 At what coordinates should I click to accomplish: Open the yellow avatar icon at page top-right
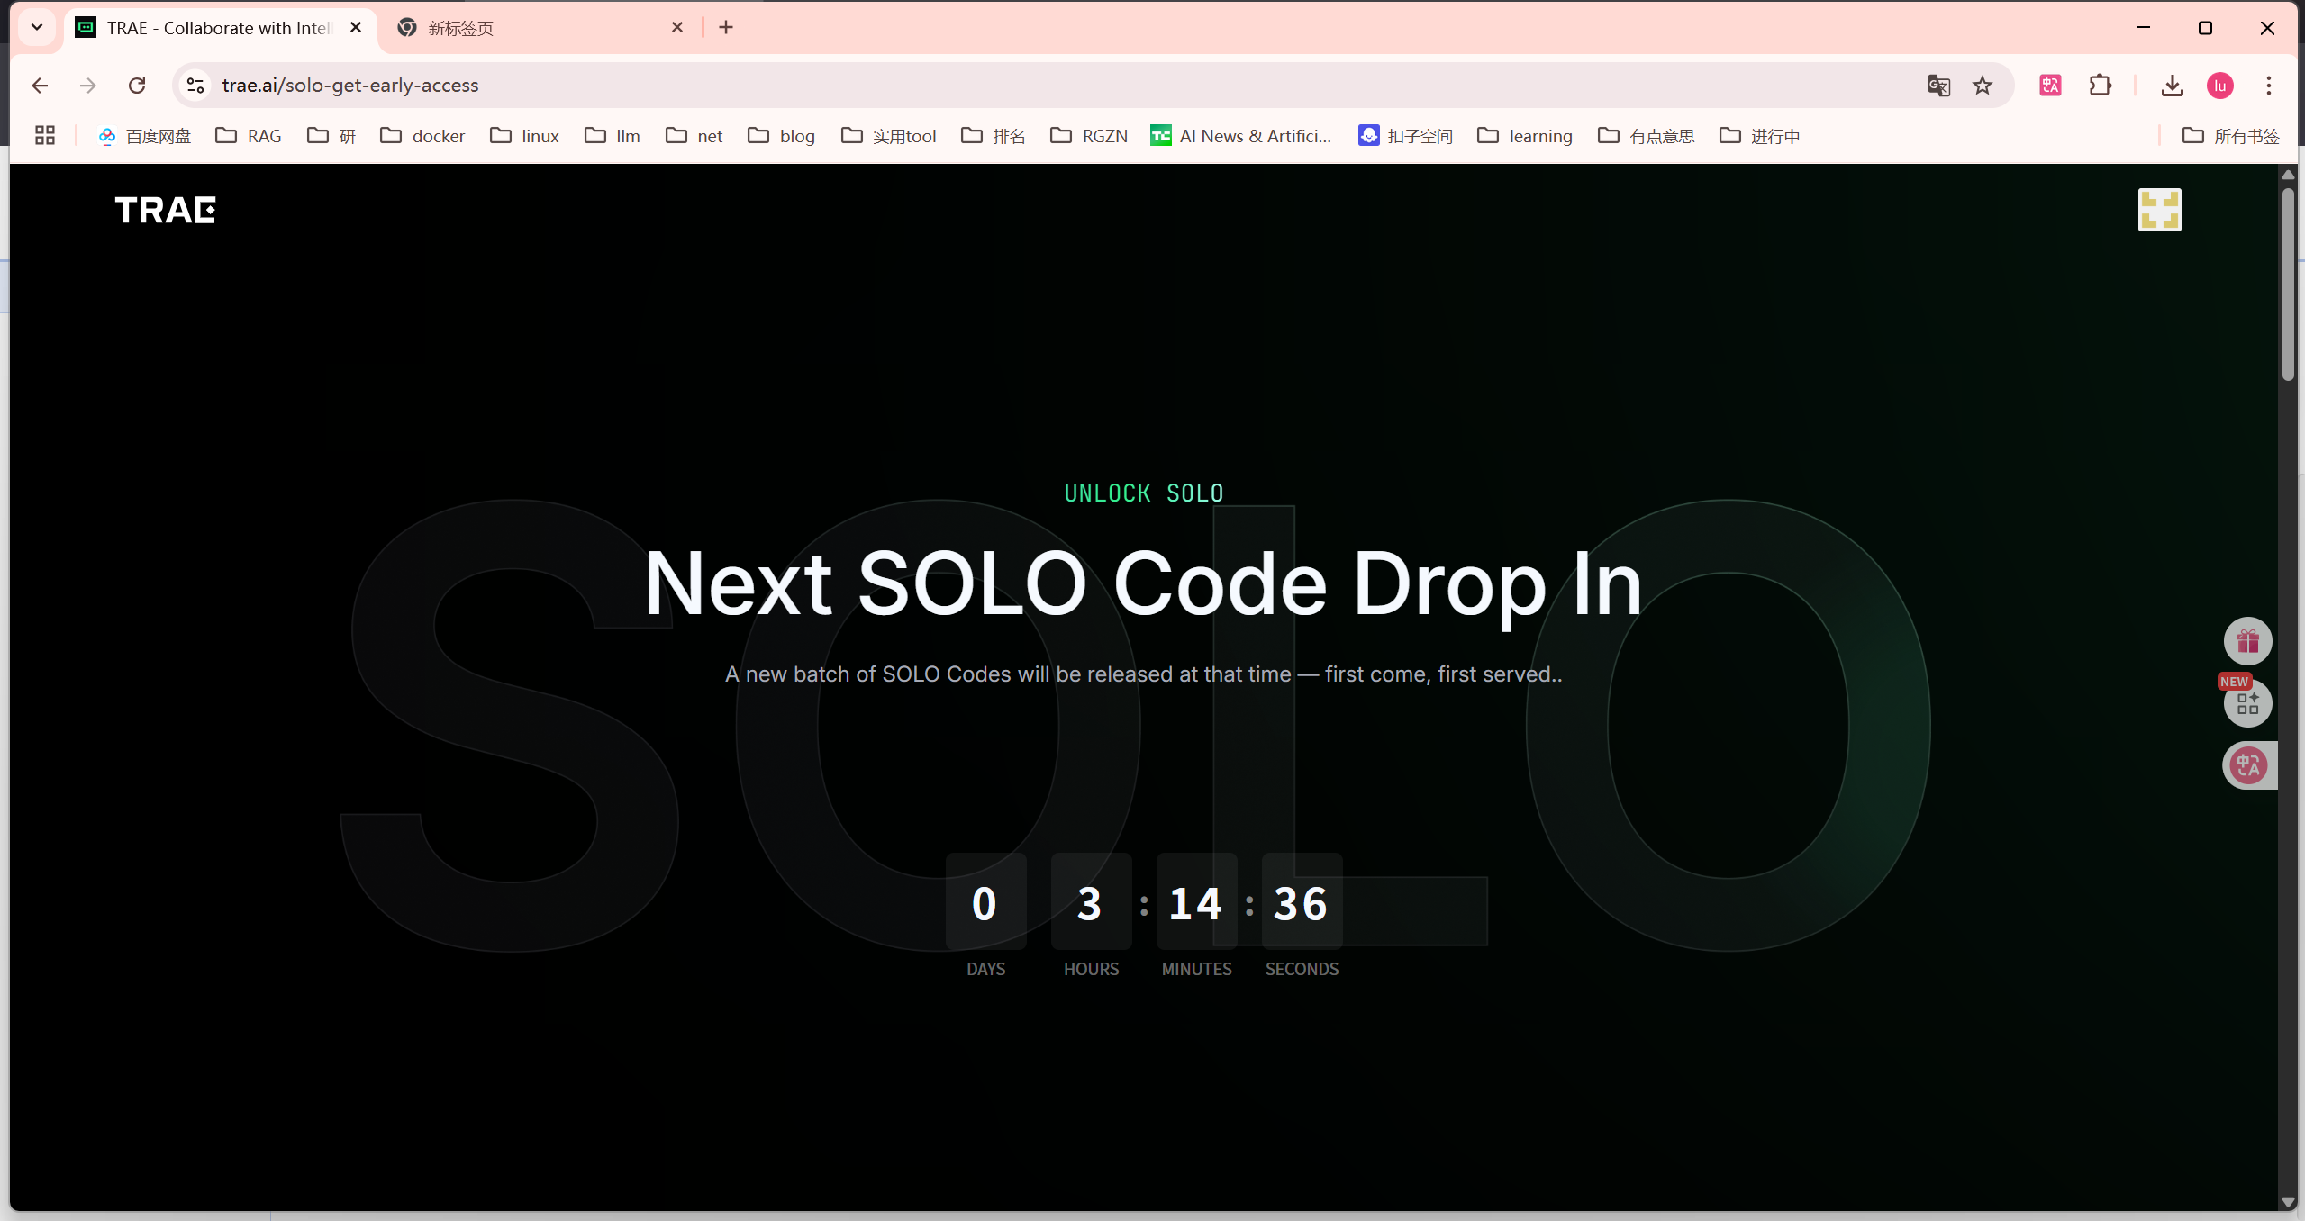(2159, 210)
